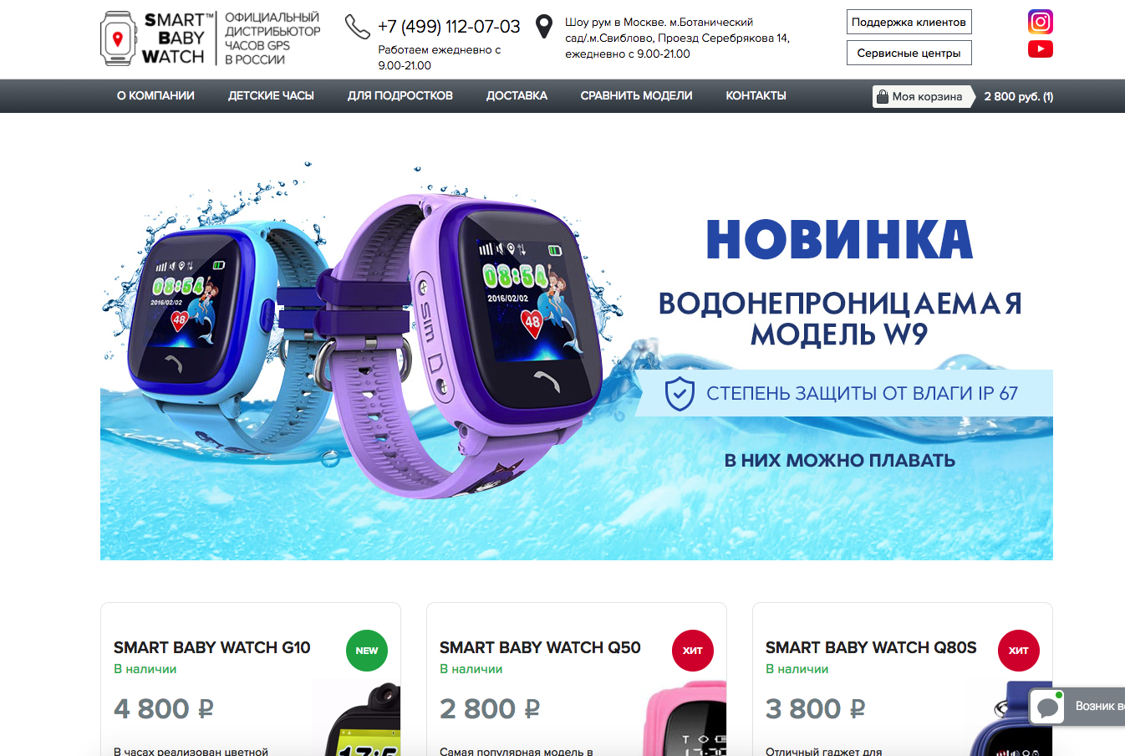Click the Сервисные центры button
Screen dimensions: 1125x756
909,53
